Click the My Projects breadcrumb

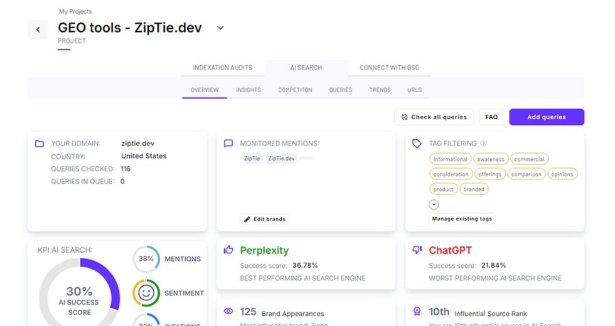(x=75, y=11)
